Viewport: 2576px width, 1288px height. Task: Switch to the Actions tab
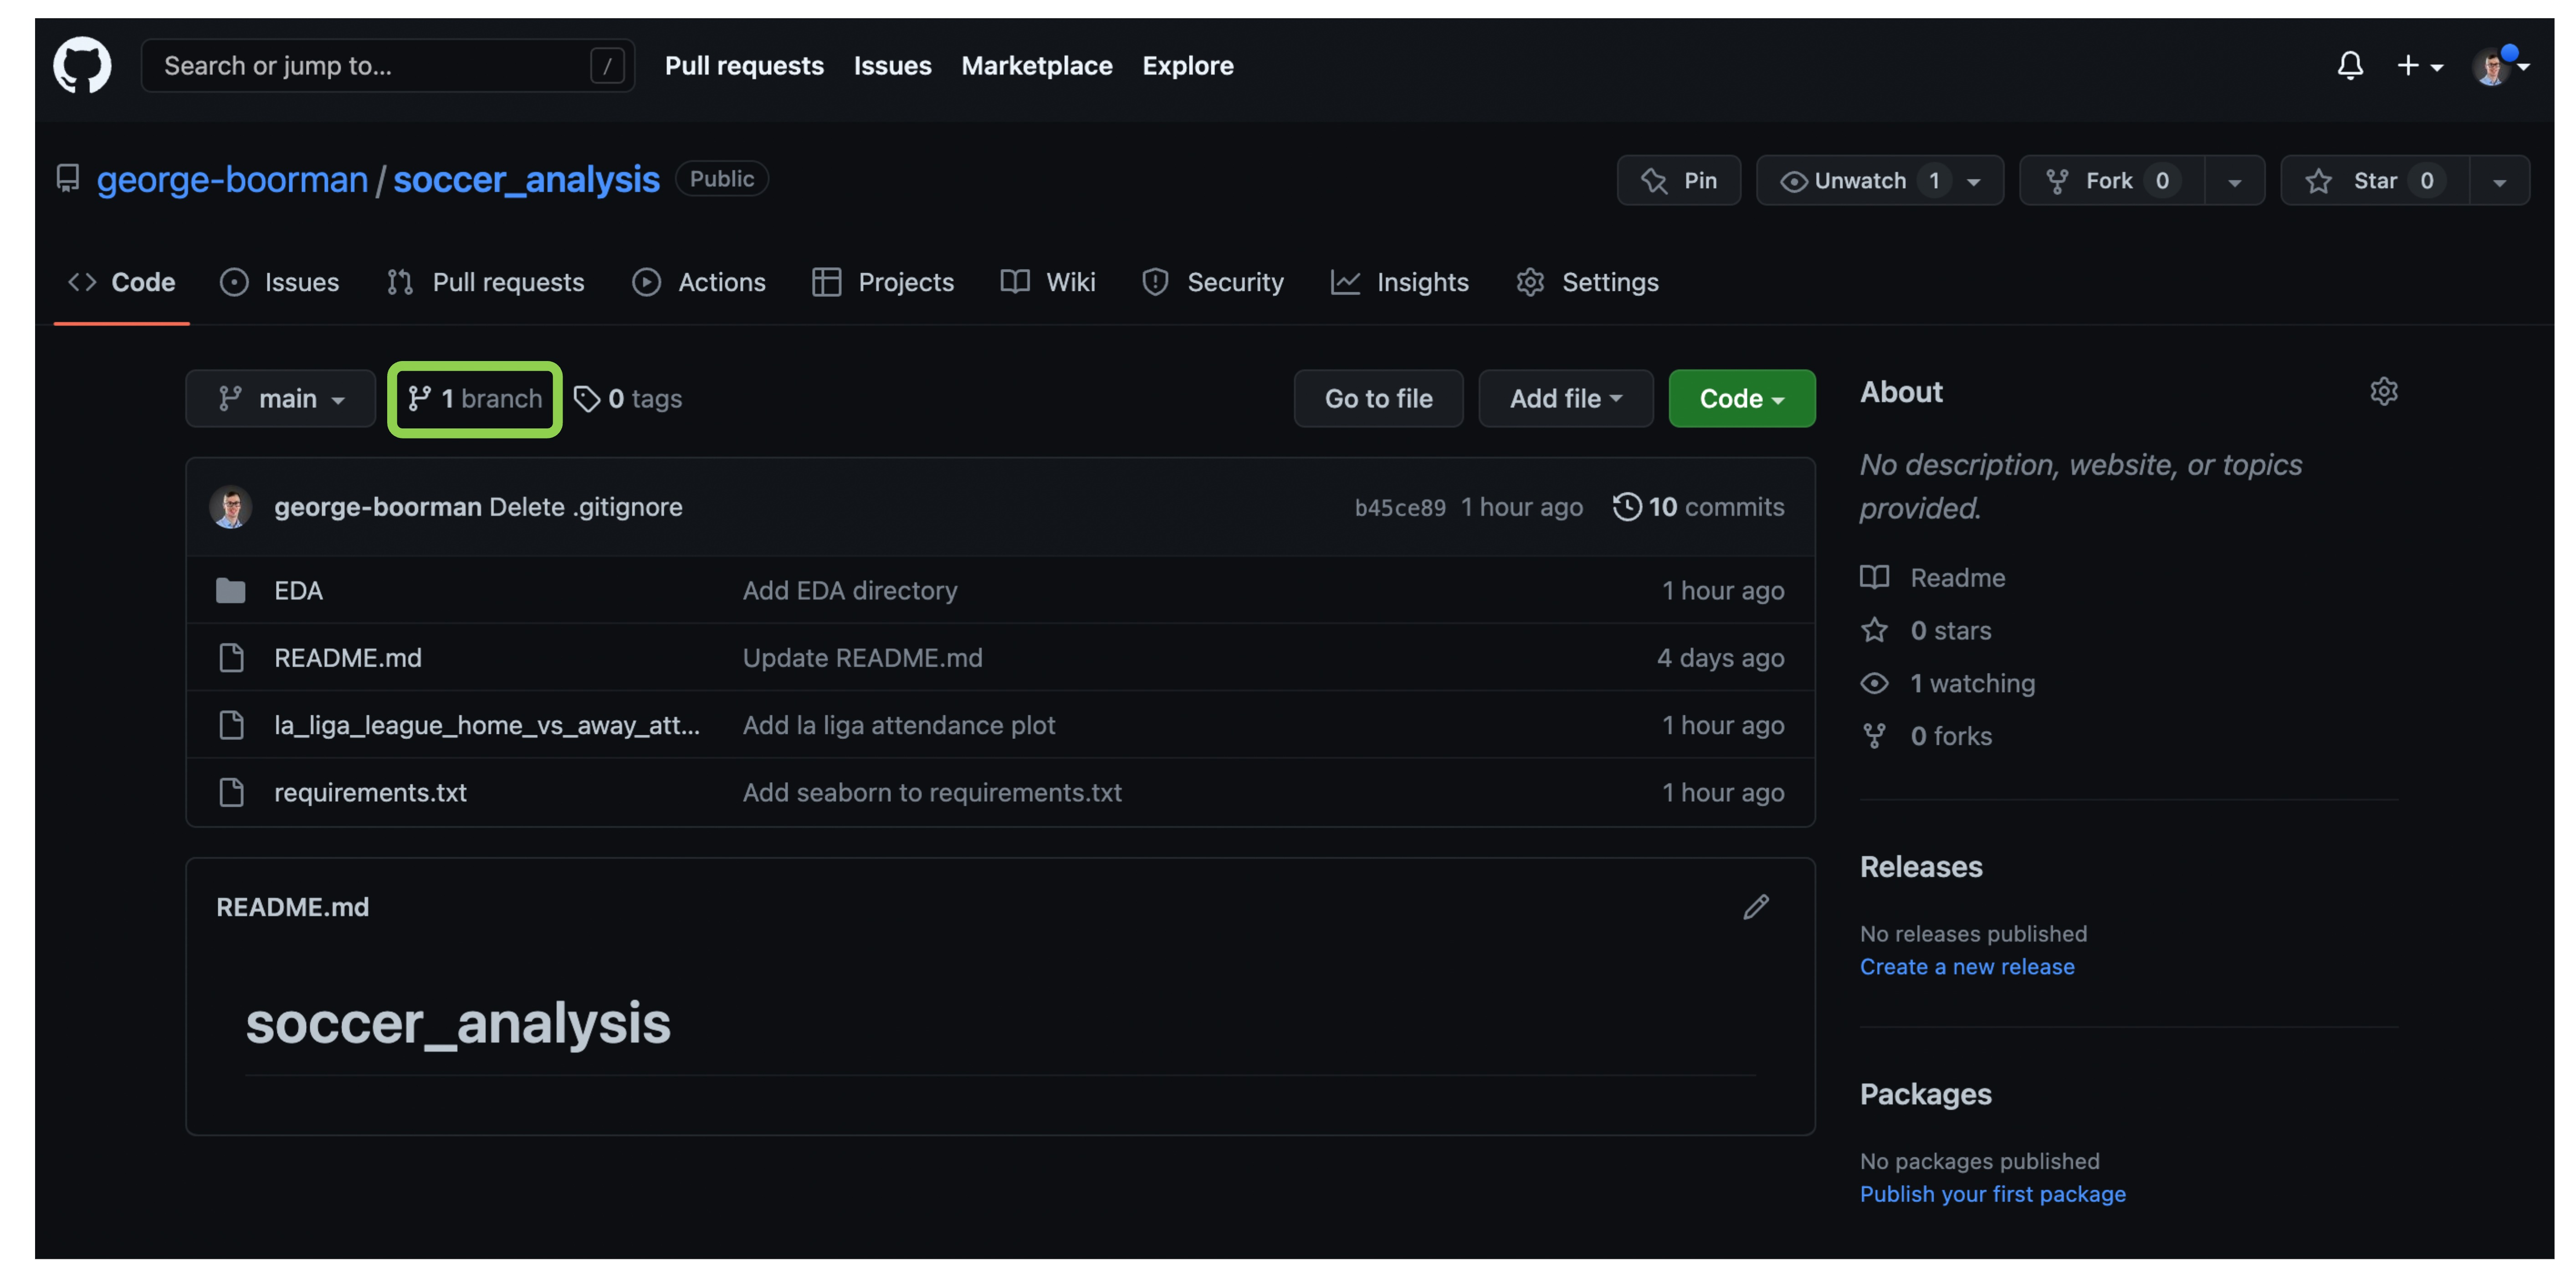(699, 282)
